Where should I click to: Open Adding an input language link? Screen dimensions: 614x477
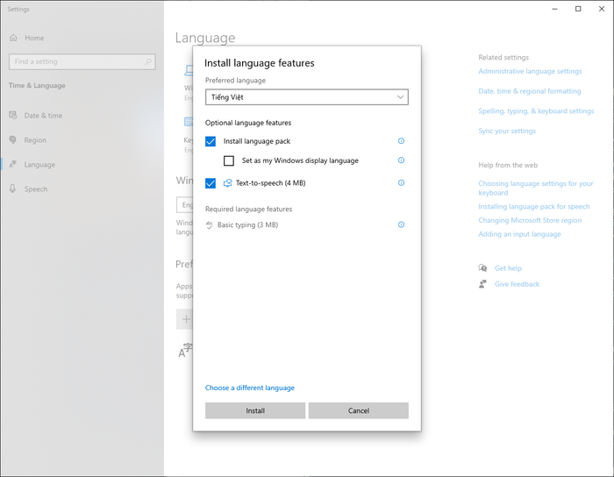pos(519,234)
